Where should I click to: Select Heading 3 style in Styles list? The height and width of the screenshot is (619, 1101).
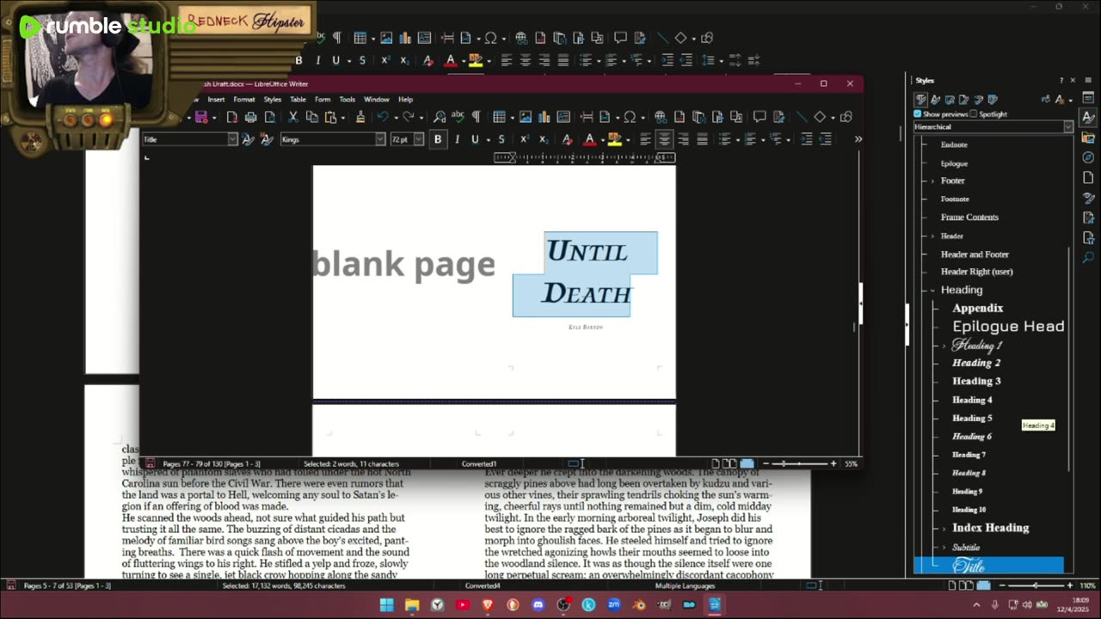coord(976,381)
